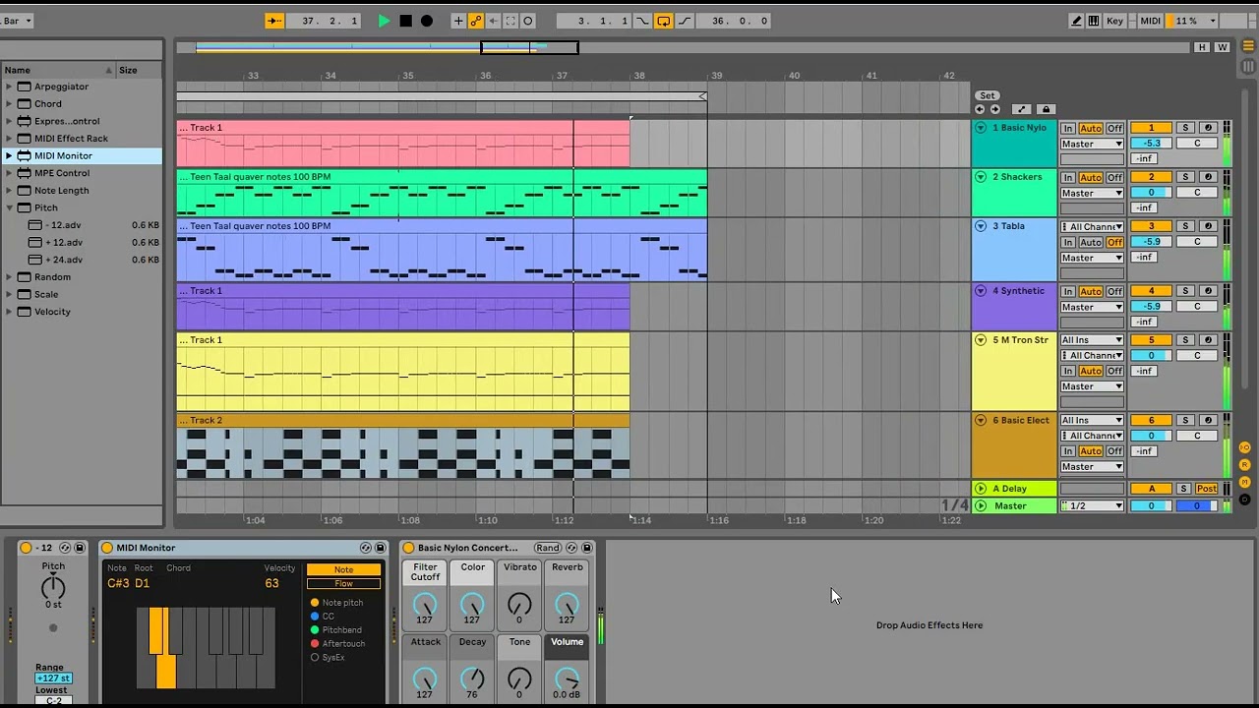Toggle track 2 activator button
This screenshot has width=1259, height=708.
1151,177
